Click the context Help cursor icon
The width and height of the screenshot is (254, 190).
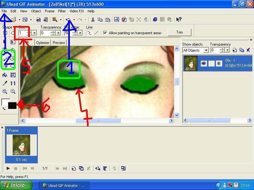tap(179, 20)
